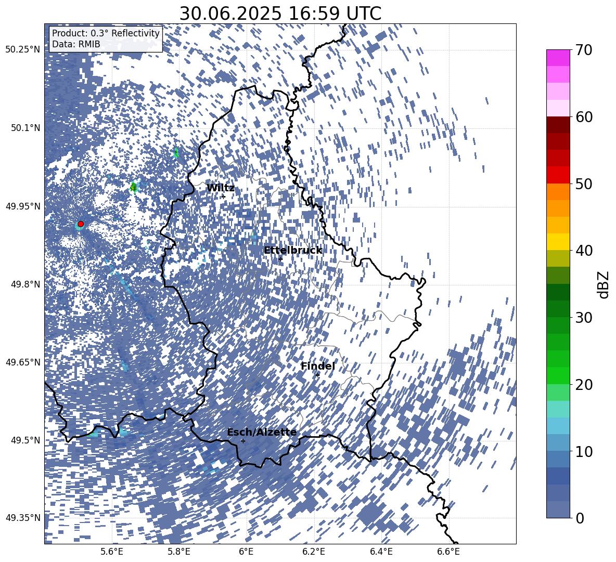The height and width of the screenshot is (562, 616).
Task: Click the Findel city label
Action: click(318, 366)
